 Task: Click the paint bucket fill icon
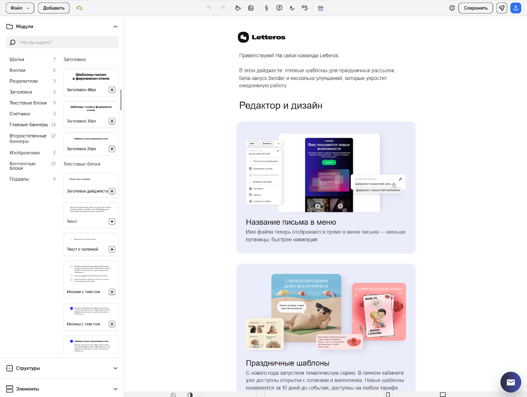pyautogui.click(x=238, y=8)
